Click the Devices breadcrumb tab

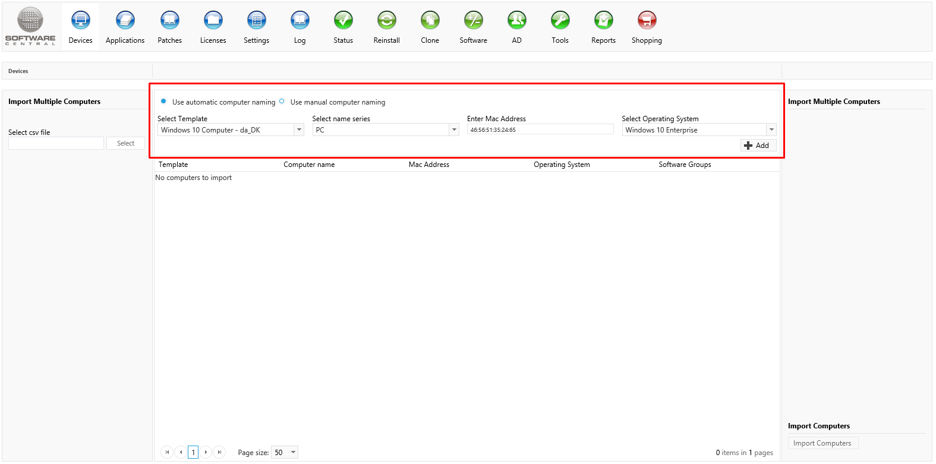pos(18,71)
